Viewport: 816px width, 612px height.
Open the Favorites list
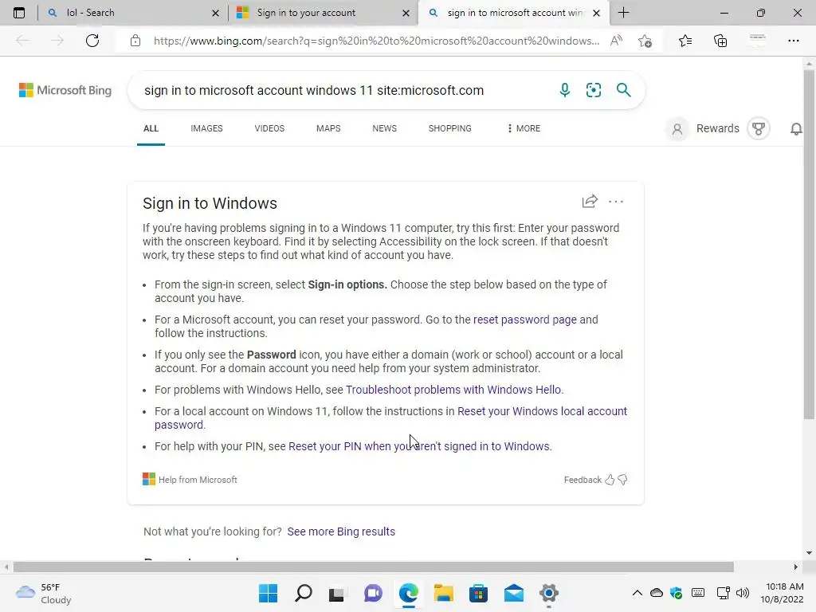(x=685, y=41)
